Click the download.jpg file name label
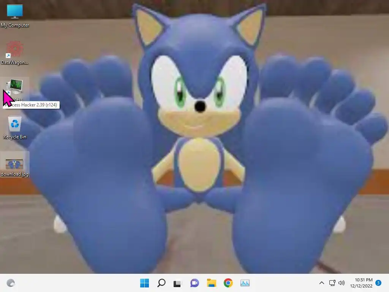The width and height of the screenshot is (389, 292). click(x=15, y=174)
